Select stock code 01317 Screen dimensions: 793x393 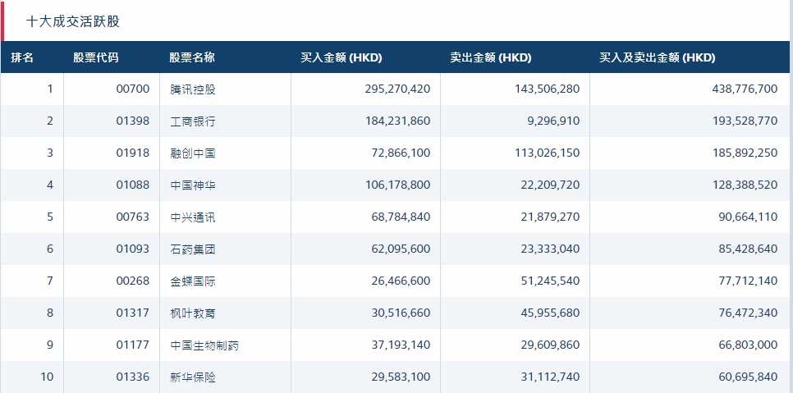(x=133, y=313)
